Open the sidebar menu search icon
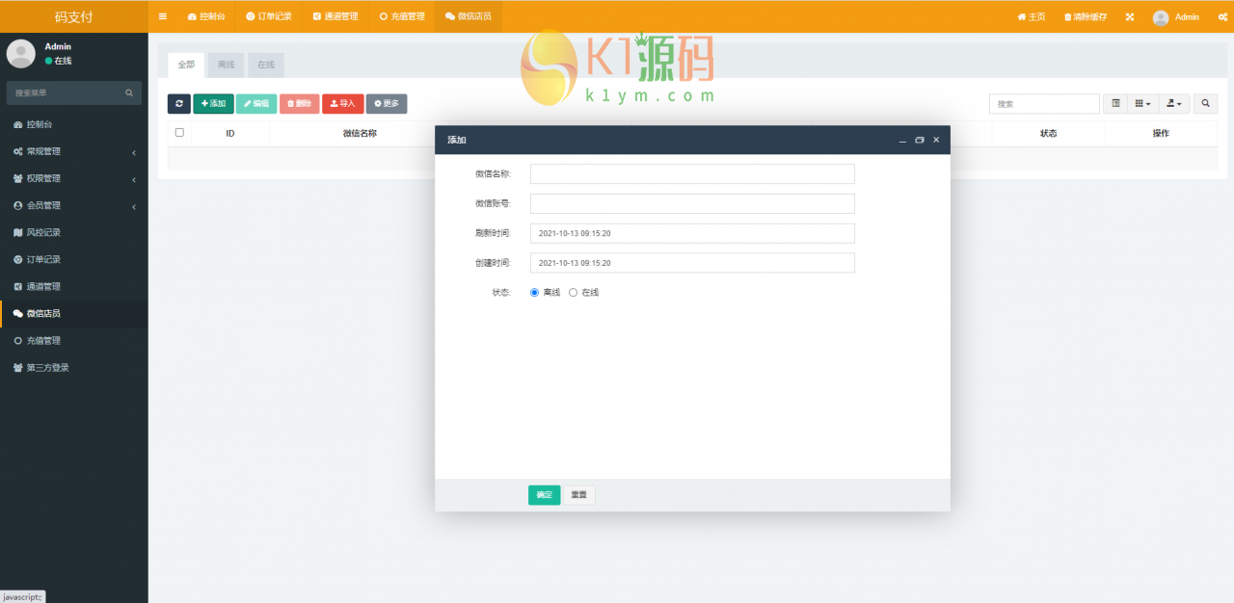Screen dimensions: 1234x603 coord(129,92)
